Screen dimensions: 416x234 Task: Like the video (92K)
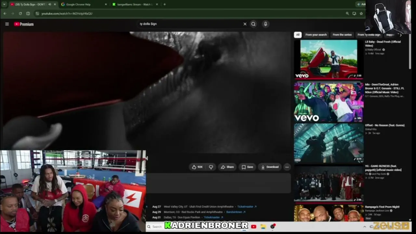[x=197, y=167]
